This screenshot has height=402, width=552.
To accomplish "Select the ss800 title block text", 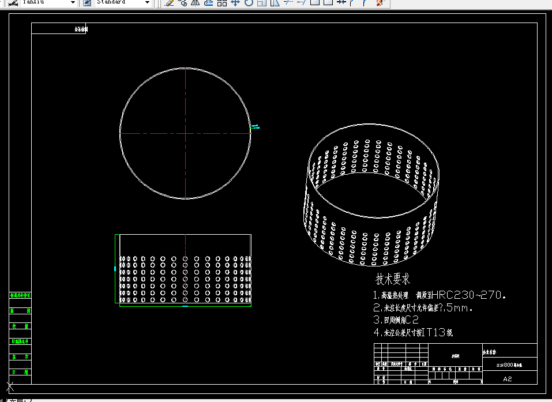I will coord(509,365).
